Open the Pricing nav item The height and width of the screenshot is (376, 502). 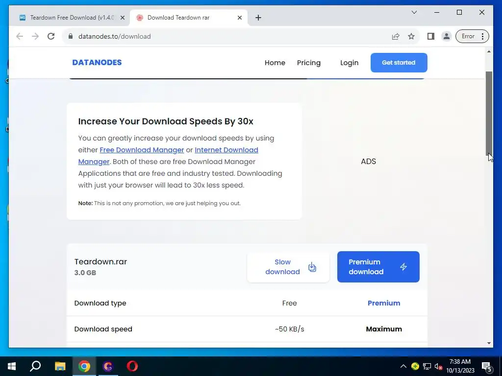309,63
